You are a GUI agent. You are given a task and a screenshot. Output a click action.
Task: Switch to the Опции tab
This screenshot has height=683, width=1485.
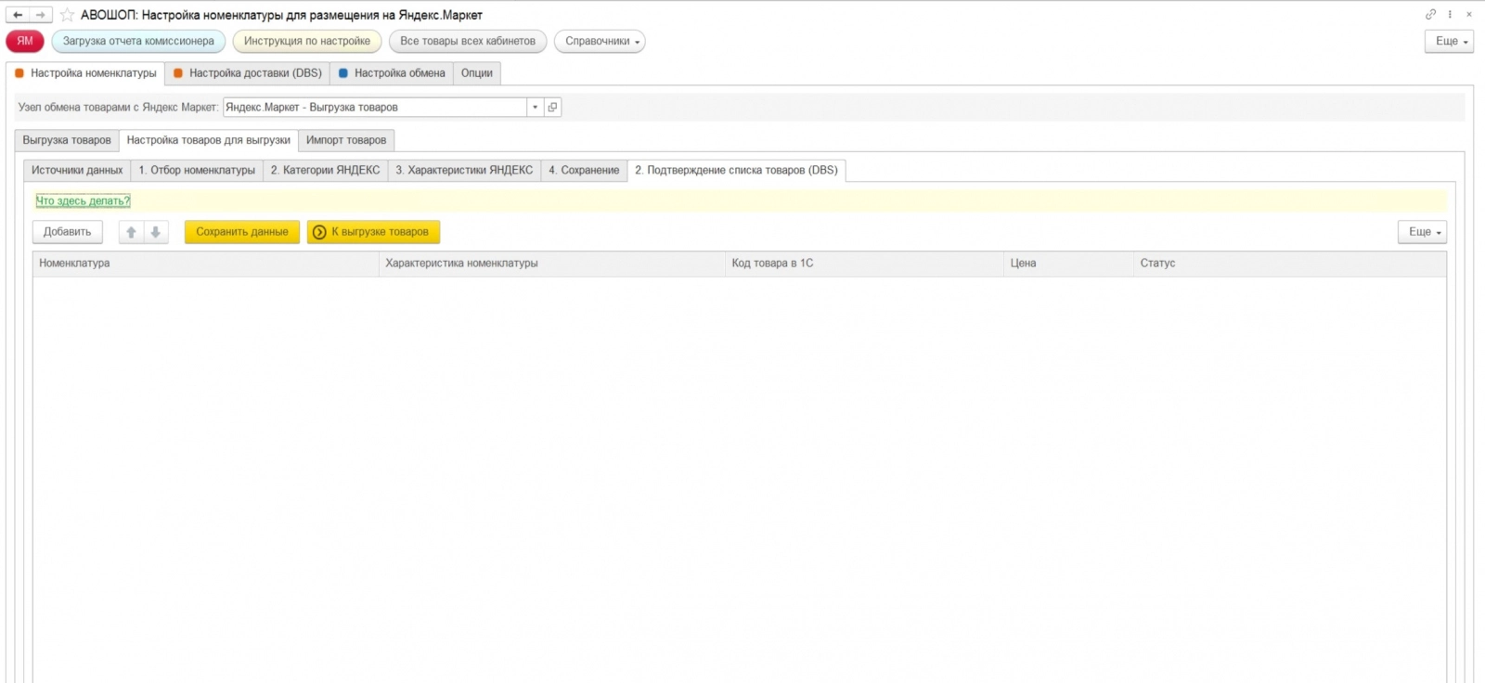pos(477,73)
